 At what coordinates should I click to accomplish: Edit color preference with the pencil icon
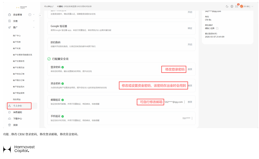(x=217, y=28)
